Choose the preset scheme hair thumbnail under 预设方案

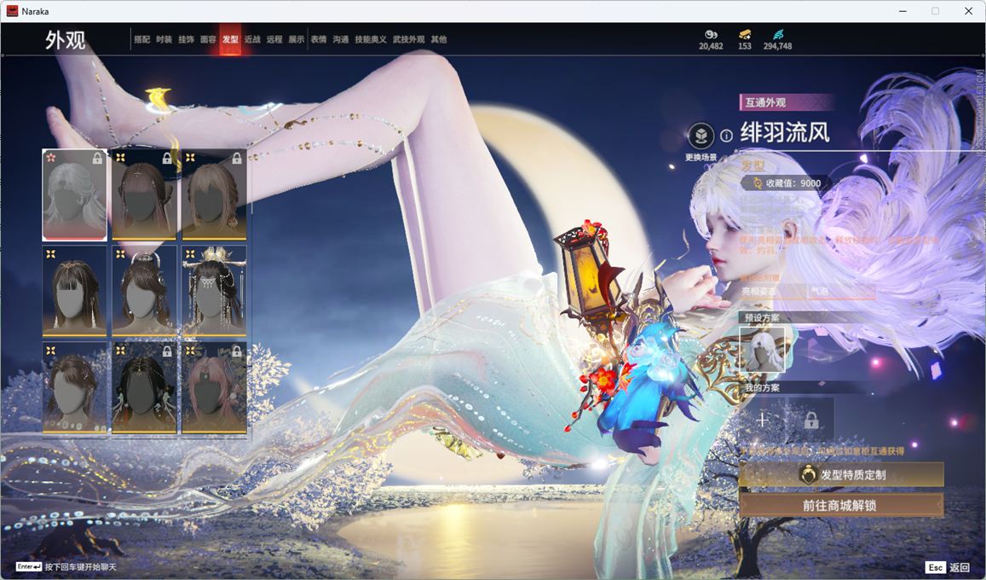coord(762,350)
